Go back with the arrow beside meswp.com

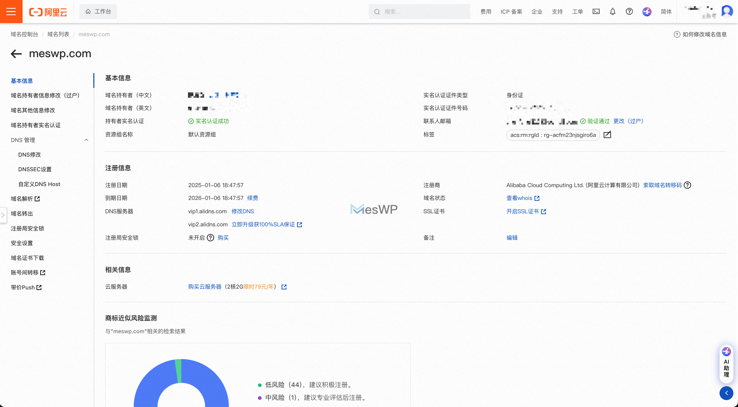pos(16,54)
